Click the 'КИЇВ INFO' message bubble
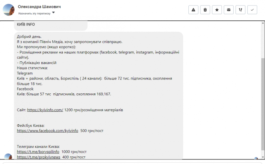The width and height of the screenshot is (265, 164). (51, 25)
